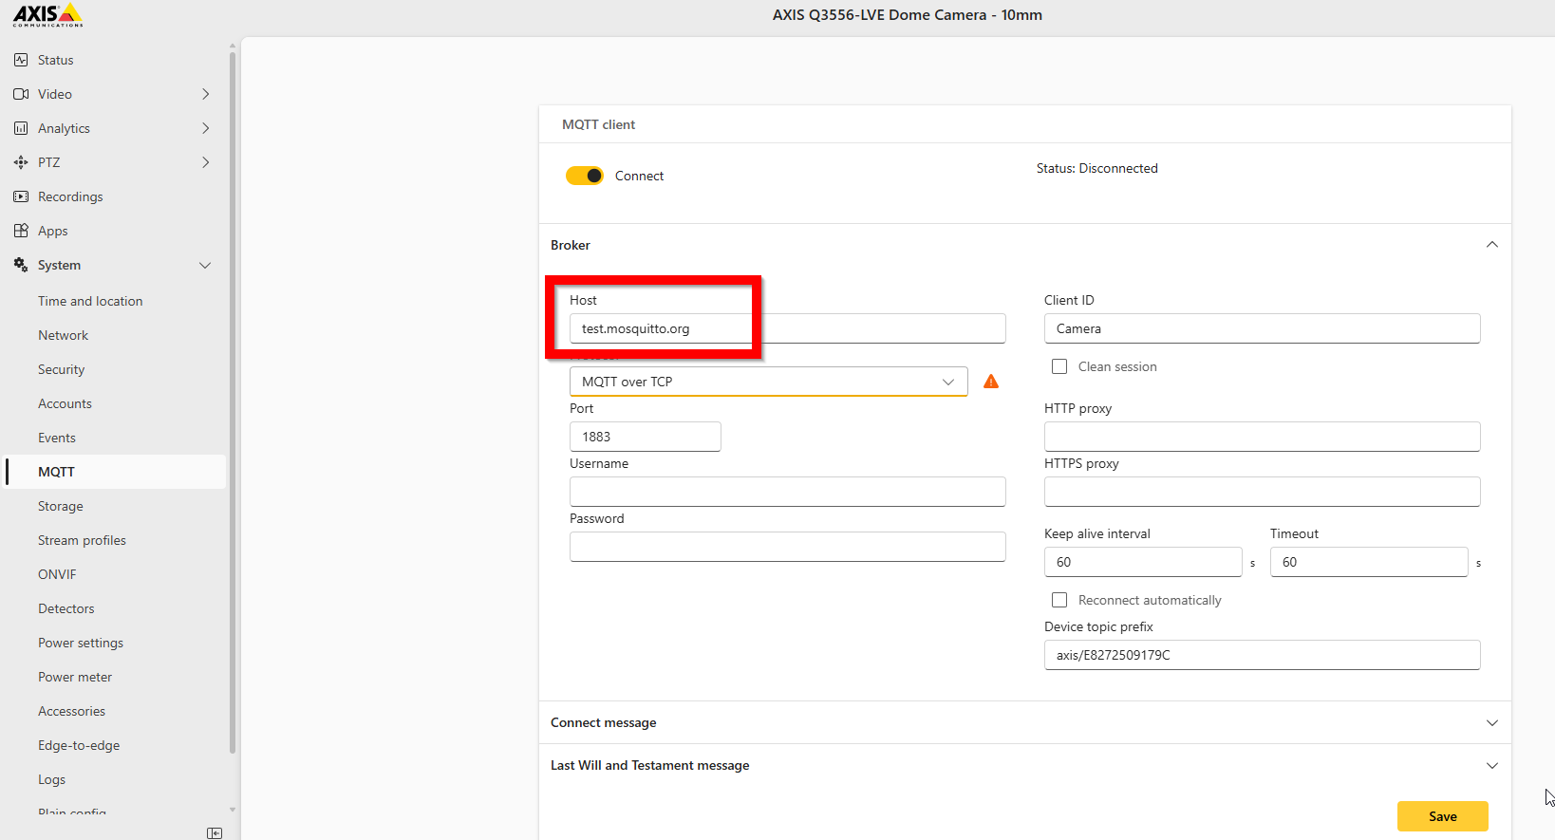Click the Client ID field
Screen dimensions: 1555x840
click(1263, 328)
